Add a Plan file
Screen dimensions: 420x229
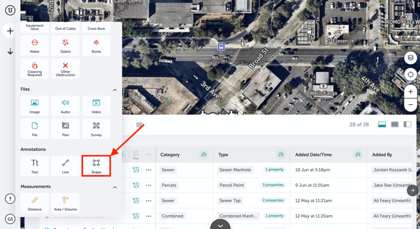(x=65, y=129)
